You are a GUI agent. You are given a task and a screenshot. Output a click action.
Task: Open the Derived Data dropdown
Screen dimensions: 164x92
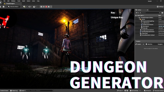coord(135,91)
